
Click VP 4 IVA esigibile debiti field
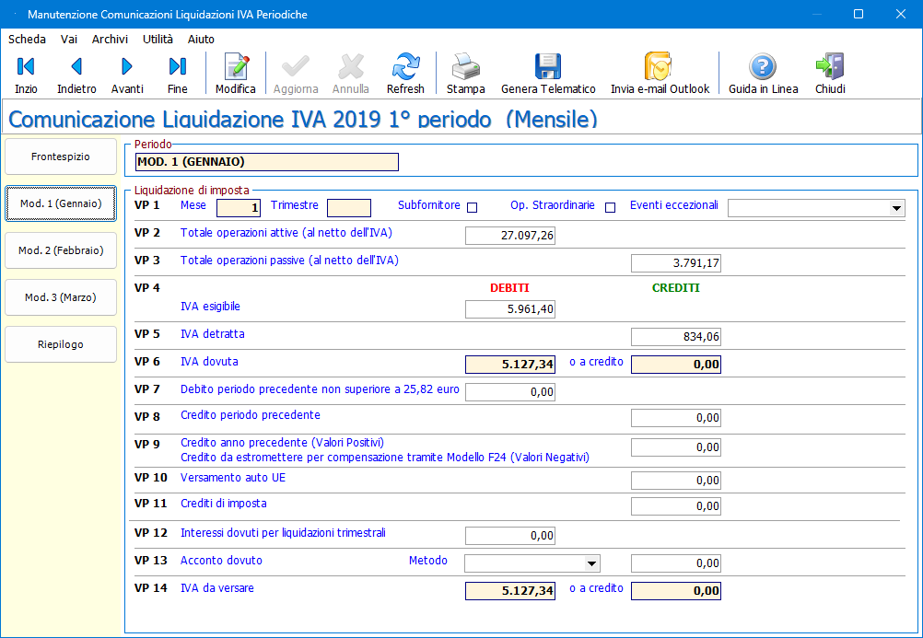pyautogui.click(x=510, y=309)
